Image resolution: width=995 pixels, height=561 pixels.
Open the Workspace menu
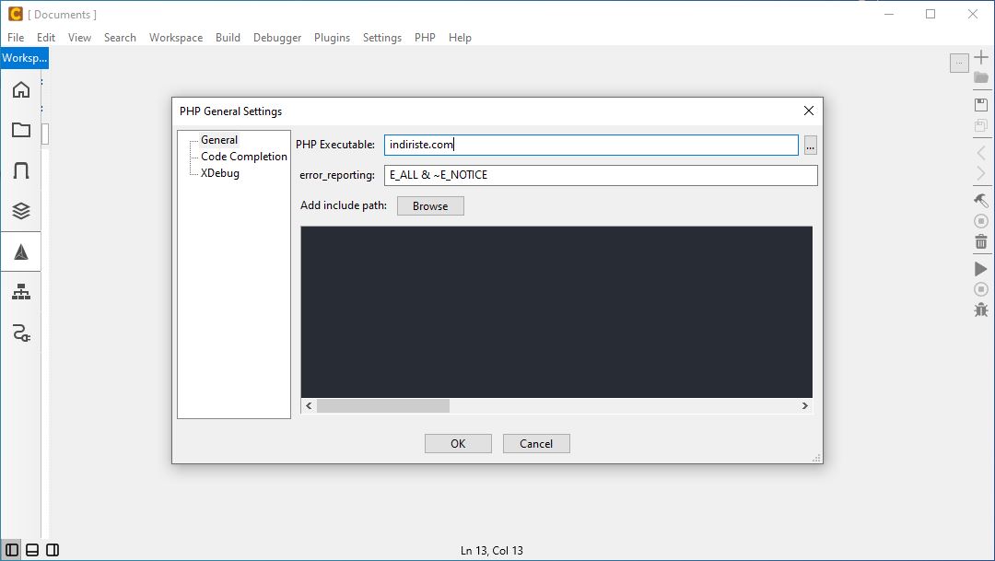click(176, 38)
